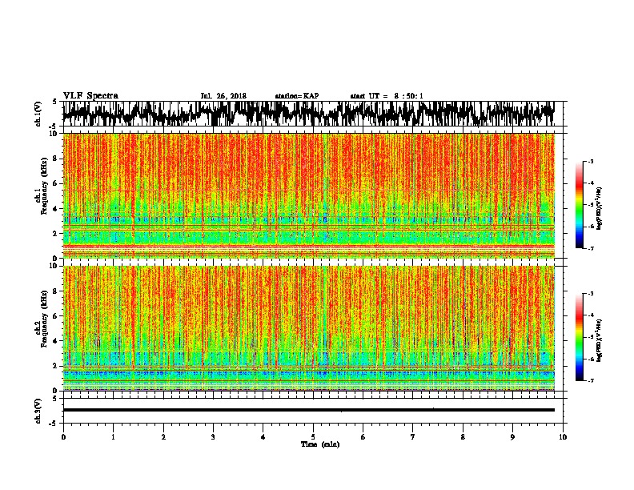634x490 pixels.
Task: Click the ch.1 spectrogram plot
Action: [x=309, y=195]
